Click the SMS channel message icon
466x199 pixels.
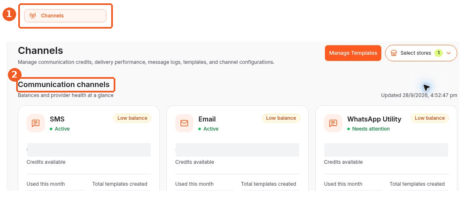click(x=36, y=123)
